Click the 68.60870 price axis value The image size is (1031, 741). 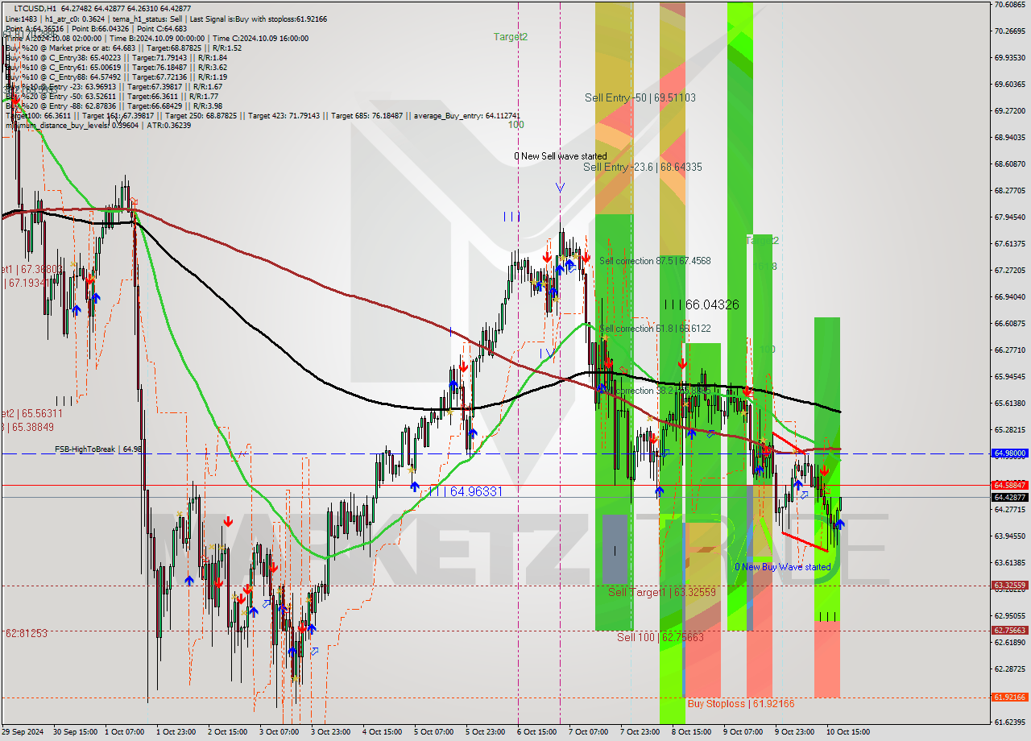click(1010, 164)
